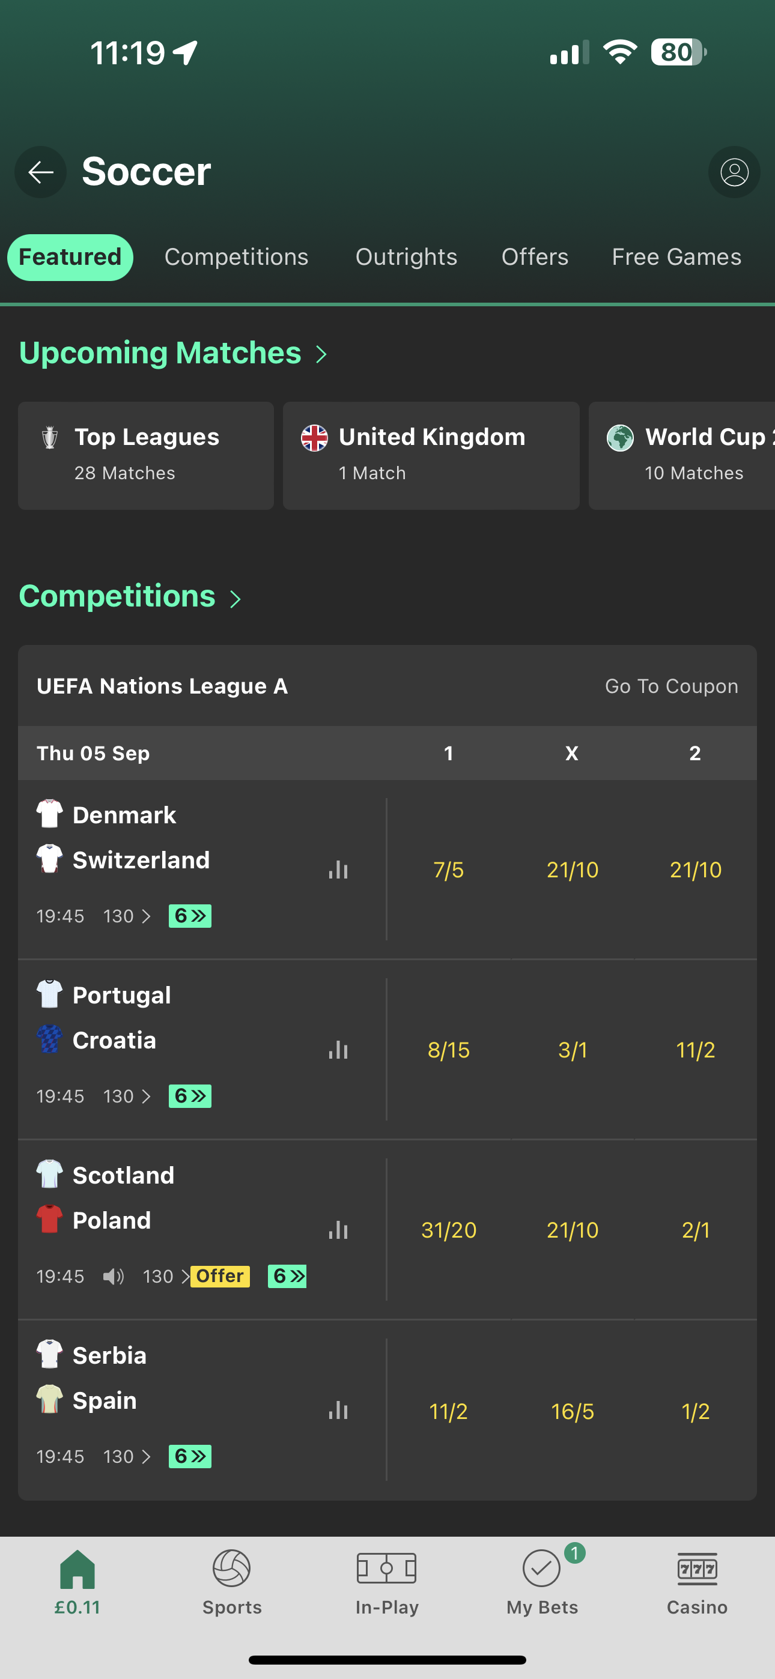Open the Free Games tab
Screen dimensions: 775x1679
pos(676,257)
